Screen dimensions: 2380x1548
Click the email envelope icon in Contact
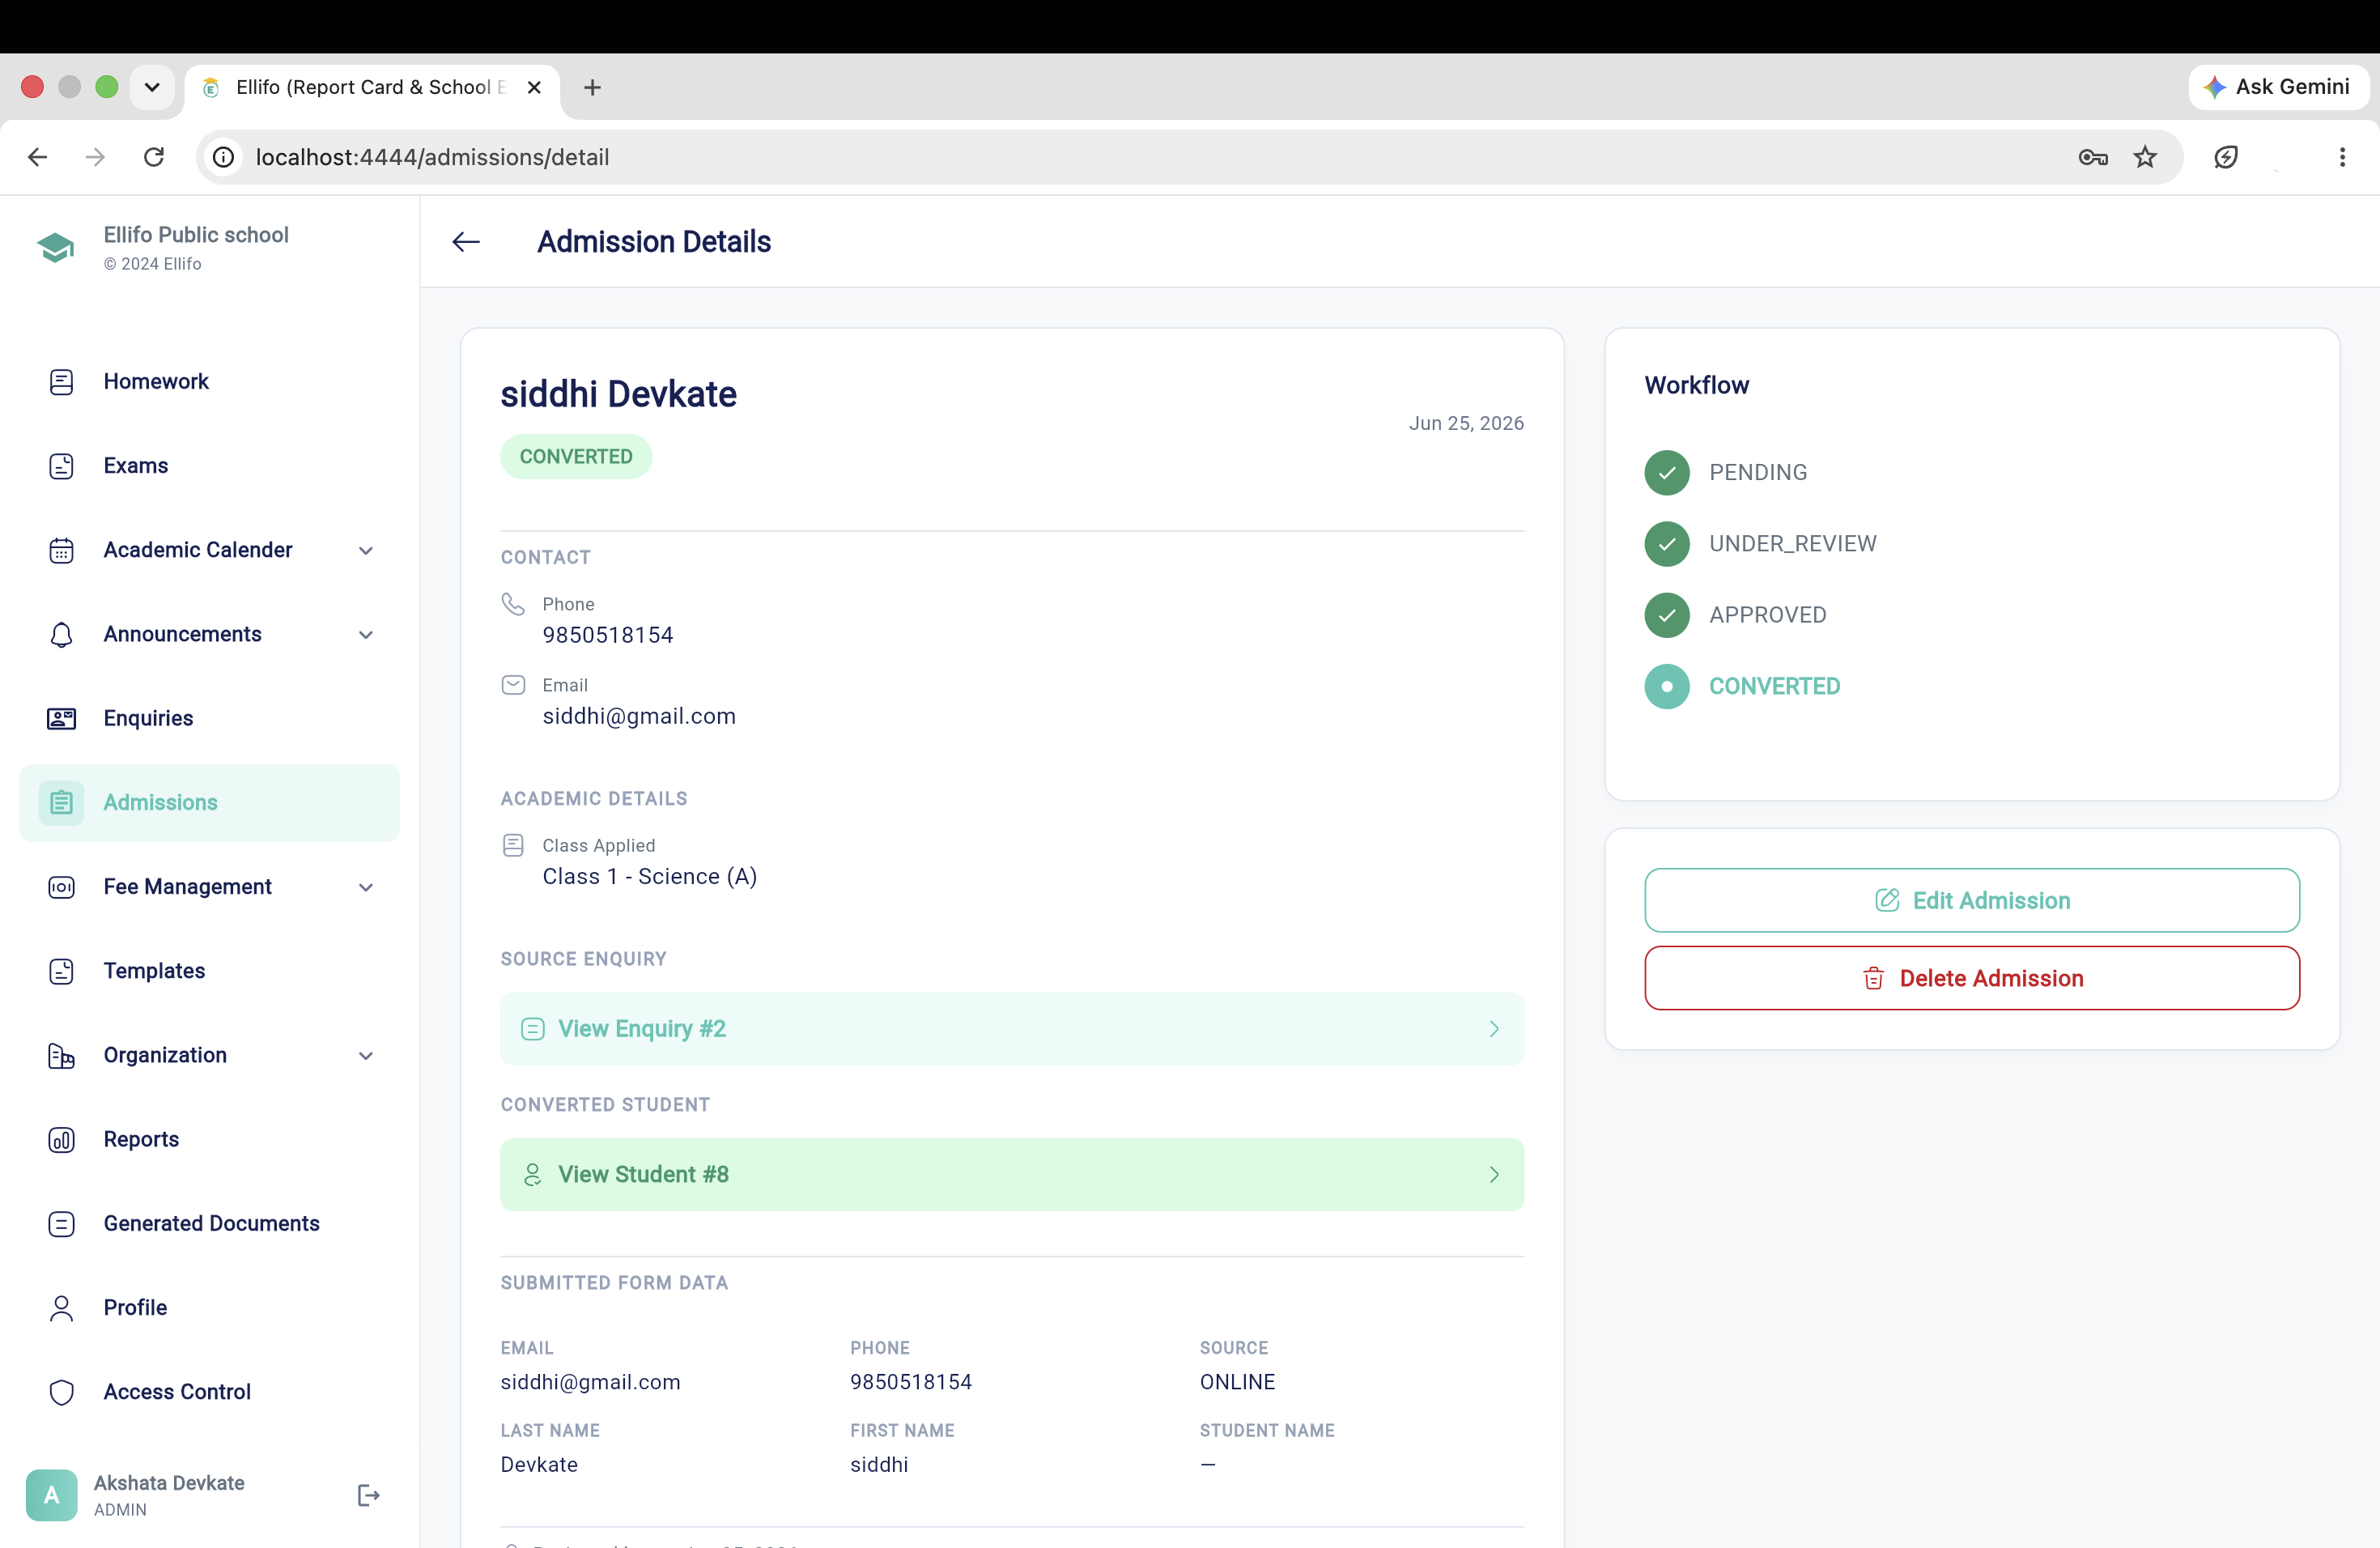[x=513, y=685]
